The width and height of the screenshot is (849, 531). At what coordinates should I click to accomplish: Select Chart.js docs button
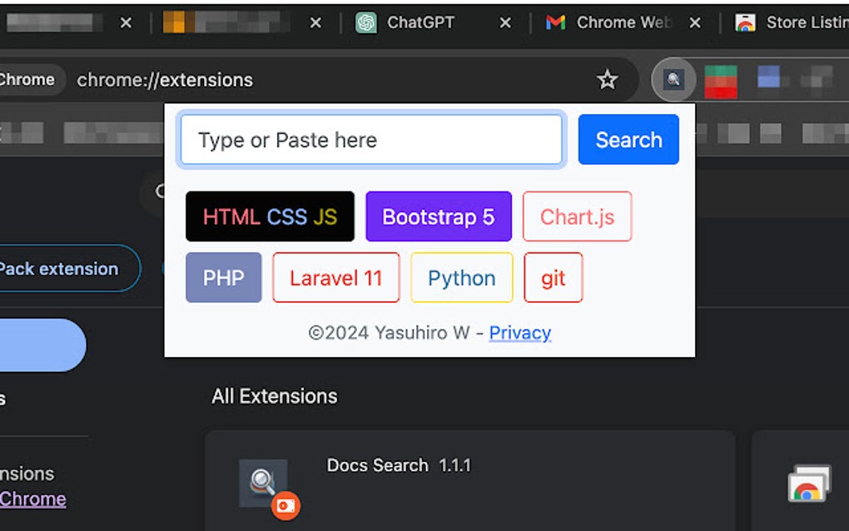pyautogui.click(x=577, y=217)
